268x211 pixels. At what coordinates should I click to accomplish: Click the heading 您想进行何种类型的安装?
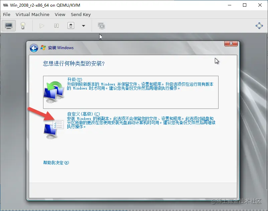pyautogui.click(x=74, y=63)
